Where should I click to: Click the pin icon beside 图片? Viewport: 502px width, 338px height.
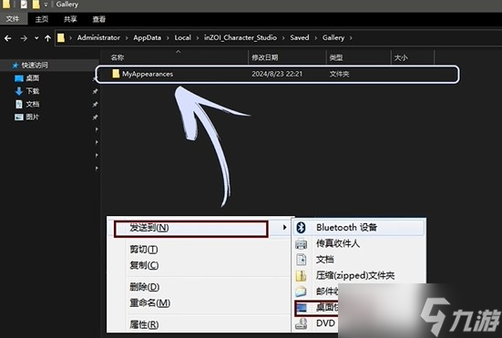click(x=95, y=118)
